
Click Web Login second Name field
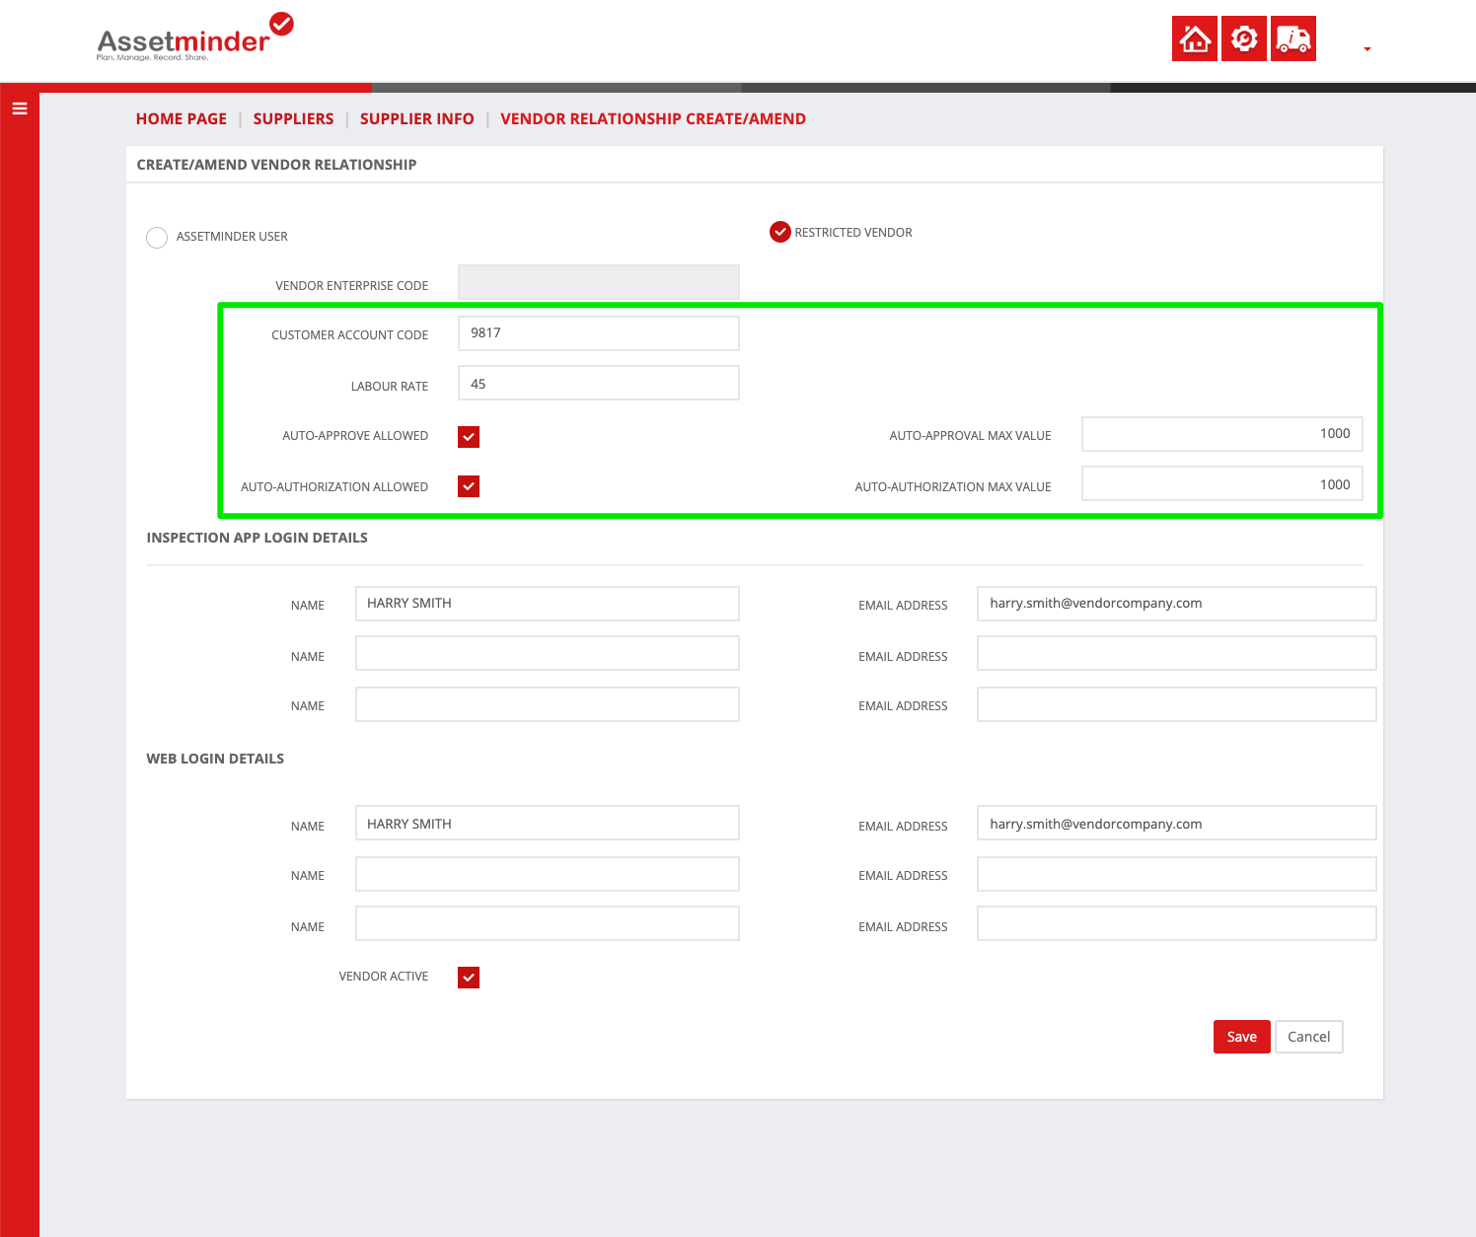pos(548,874)
